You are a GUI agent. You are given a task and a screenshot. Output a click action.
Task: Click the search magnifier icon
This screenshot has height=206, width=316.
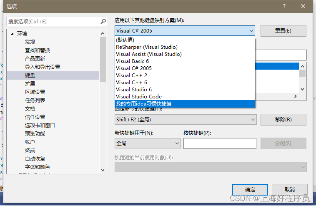point(103,21)
